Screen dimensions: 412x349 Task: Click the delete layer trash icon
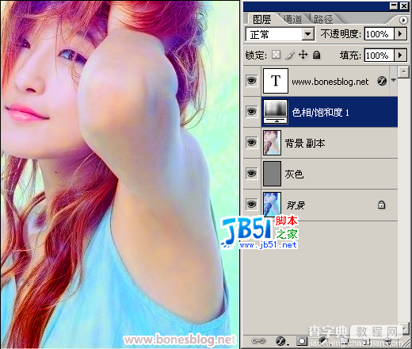click(387, 341)
